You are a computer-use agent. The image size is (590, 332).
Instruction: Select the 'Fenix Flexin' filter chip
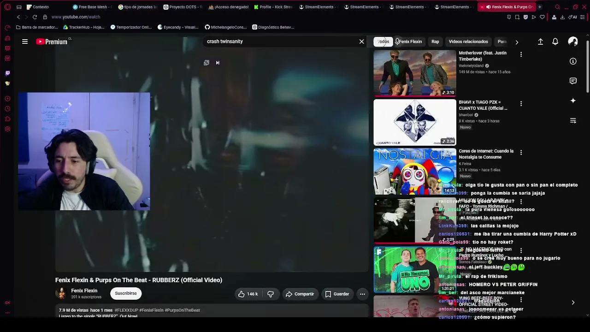410,41
